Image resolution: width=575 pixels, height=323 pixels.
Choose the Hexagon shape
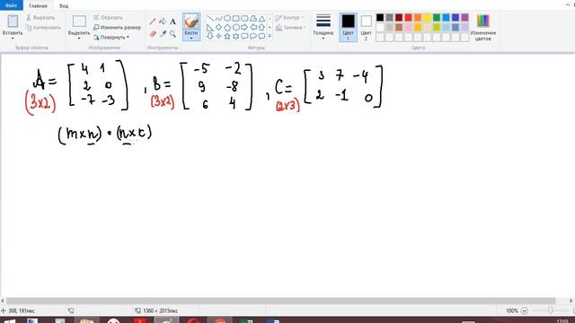235,28
